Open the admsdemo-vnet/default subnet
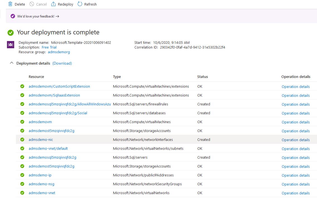317x203 pixels. (x=48, y=148)
